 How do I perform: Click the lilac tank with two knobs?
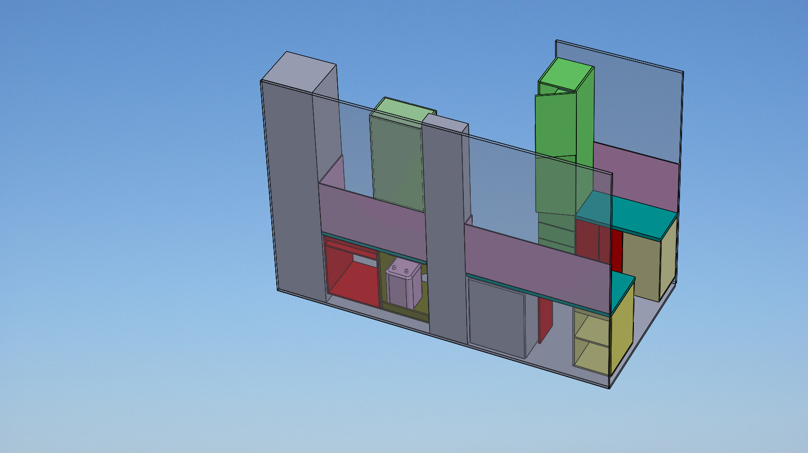coord(403,287)
